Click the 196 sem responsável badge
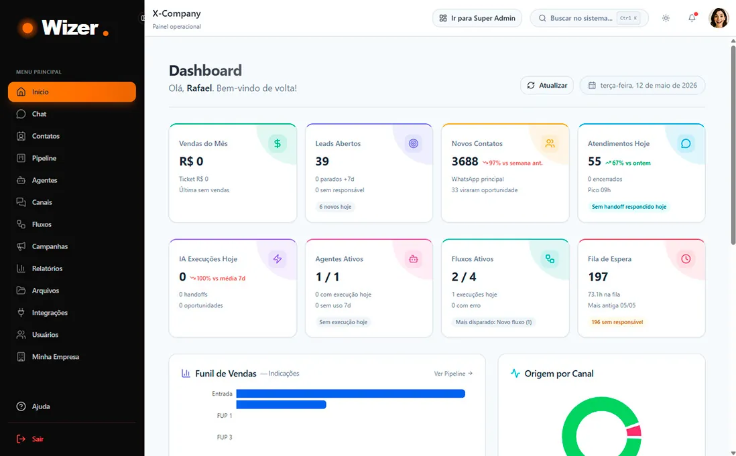736x456 pixels. tap(617, 322)
